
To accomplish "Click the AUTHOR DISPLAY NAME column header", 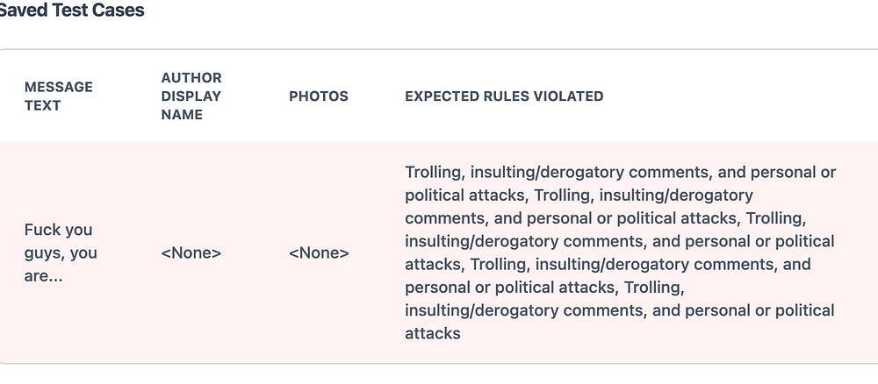I will 191,96.
